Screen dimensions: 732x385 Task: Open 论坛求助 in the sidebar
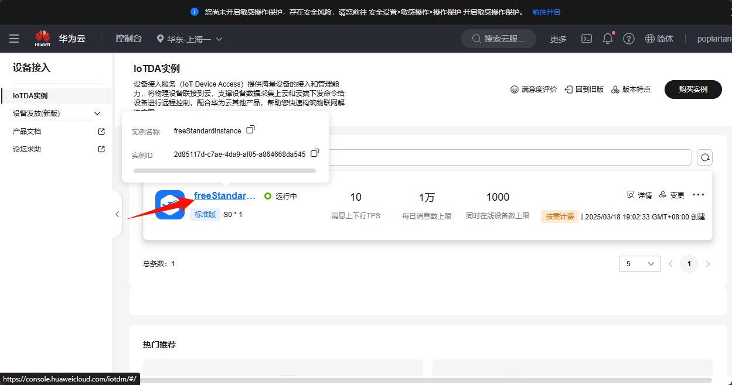pos(27,149)
